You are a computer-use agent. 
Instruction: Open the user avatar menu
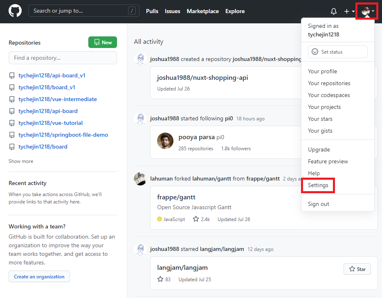(368, 11)
